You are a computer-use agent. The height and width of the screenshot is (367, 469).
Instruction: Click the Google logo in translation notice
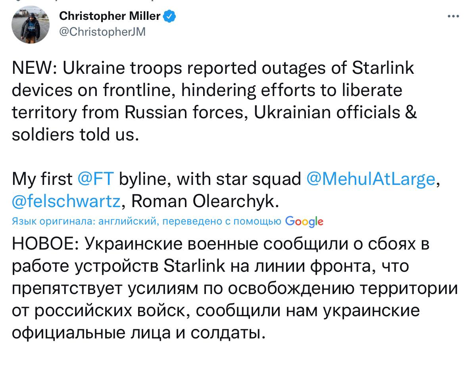click(x=304, y=221)
